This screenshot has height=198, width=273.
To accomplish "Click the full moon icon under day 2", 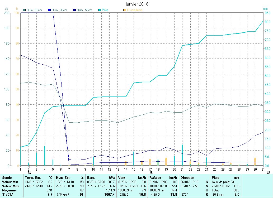I will (x=29, y=172).
